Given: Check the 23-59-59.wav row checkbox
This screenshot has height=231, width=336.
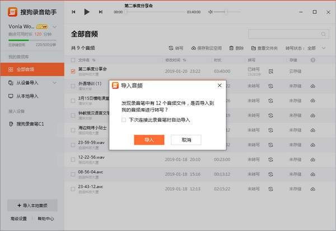Looking at the screenshot, I should 73,145.
